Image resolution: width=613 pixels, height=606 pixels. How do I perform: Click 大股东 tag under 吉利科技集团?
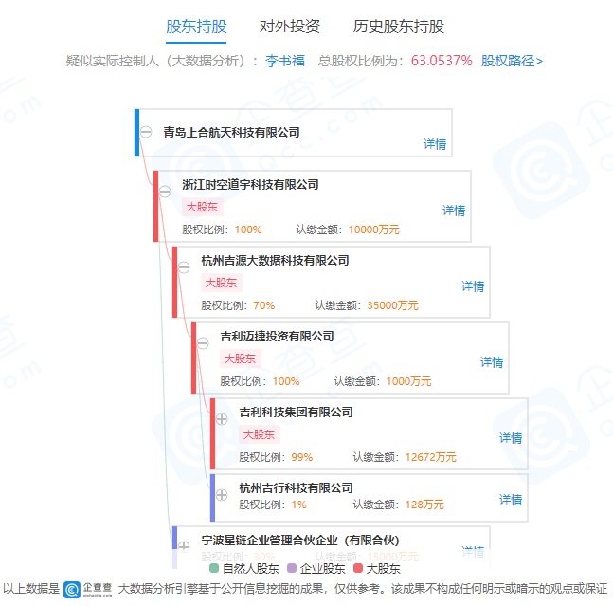coord(260,434)
